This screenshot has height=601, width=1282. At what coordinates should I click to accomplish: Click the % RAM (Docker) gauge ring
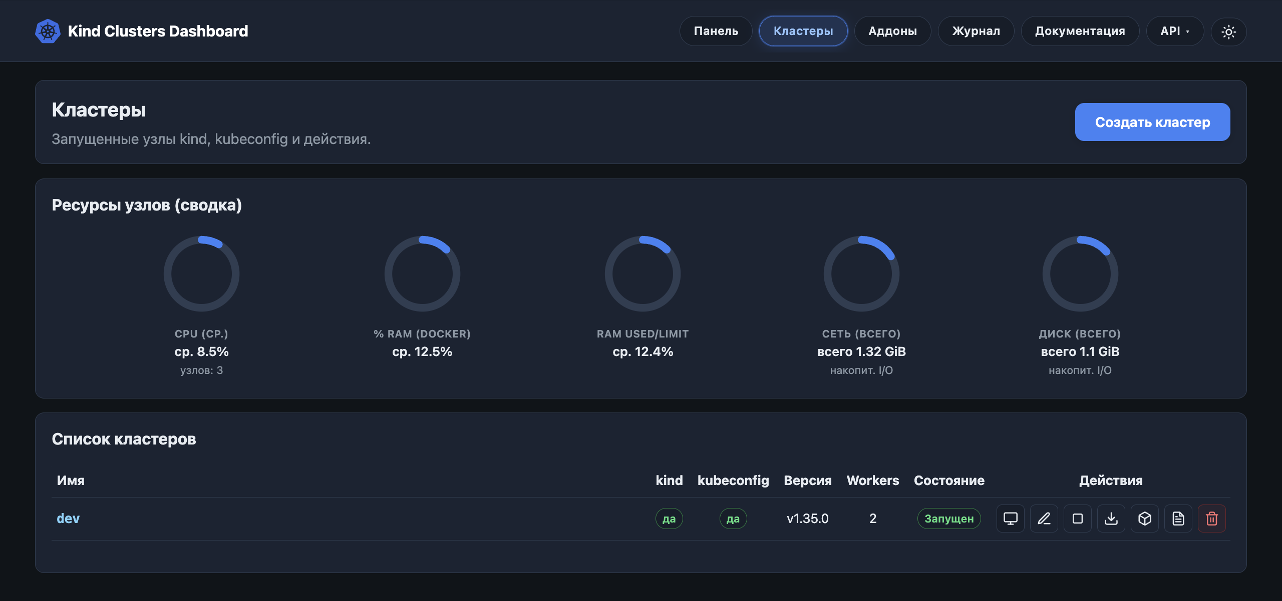(422, 273)
